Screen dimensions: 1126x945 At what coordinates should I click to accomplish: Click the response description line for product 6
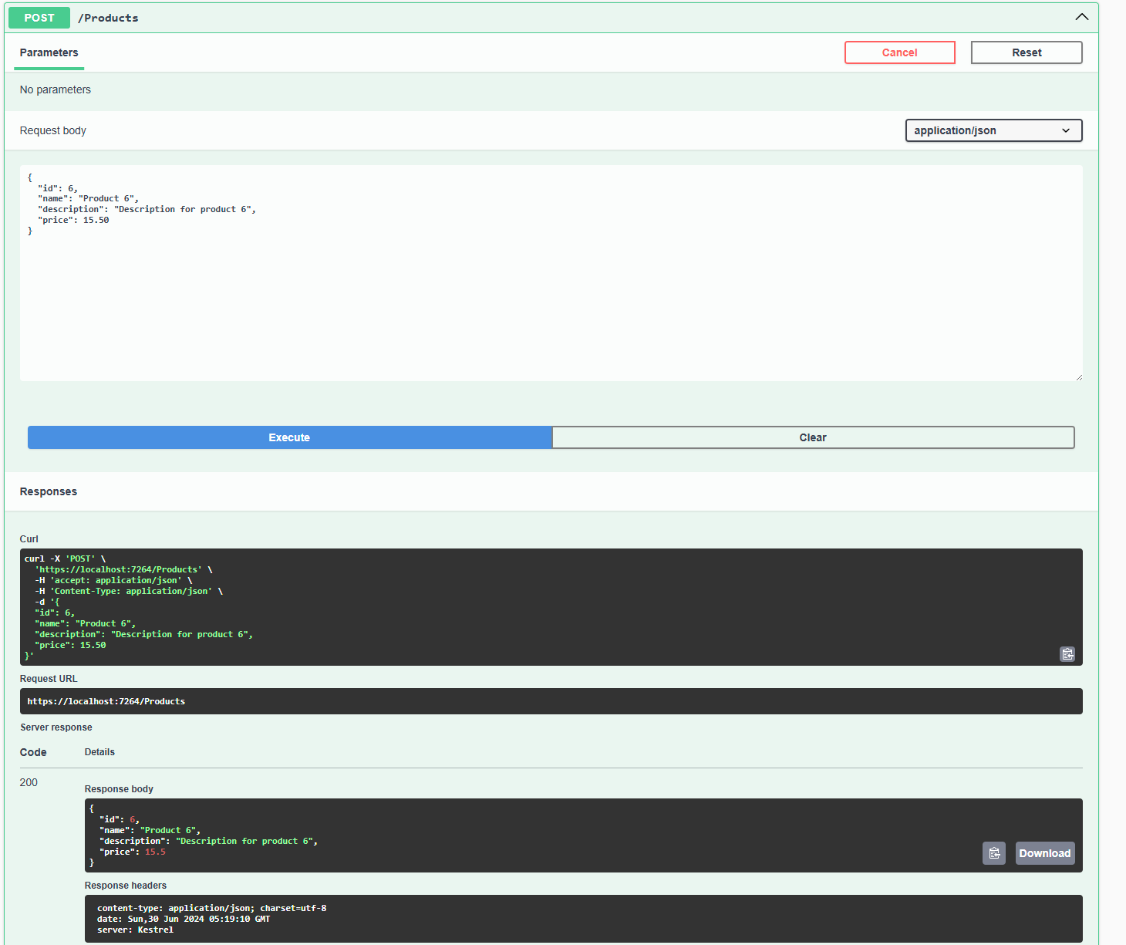point(208,841)
